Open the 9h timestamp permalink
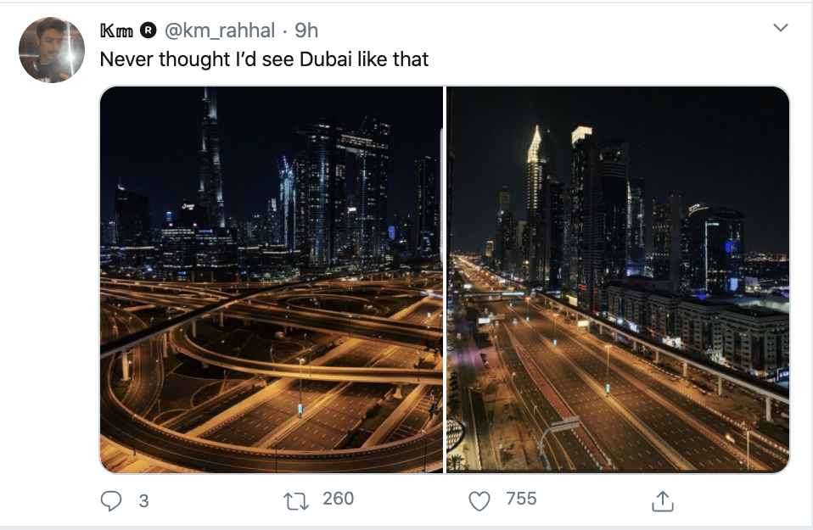 (x=306, y=31)
